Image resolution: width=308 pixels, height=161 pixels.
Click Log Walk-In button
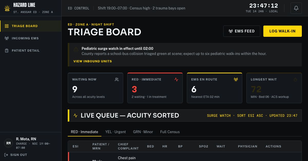tap(282, 31)
